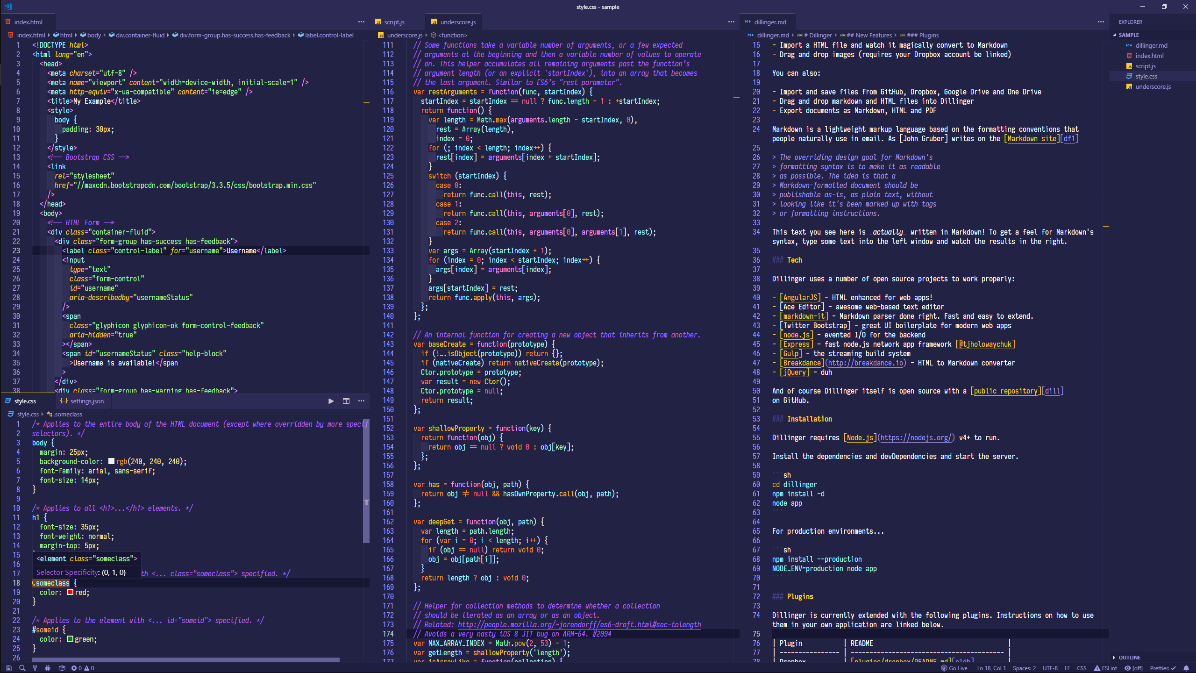Run the style.css file using the play icon
The height and width of the screenshot is (673, 1196).
[x=331, y=401]
